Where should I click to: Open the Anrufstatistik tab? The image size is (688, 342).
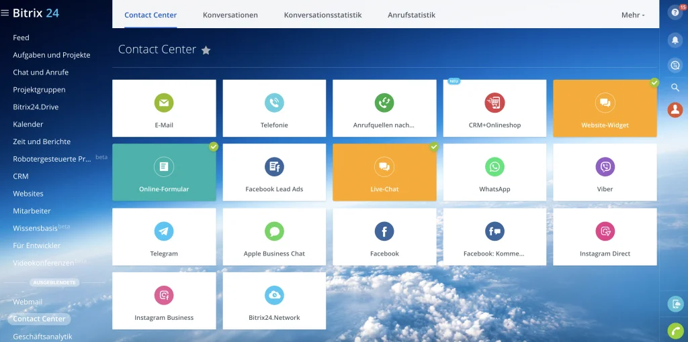click(412, 15)
